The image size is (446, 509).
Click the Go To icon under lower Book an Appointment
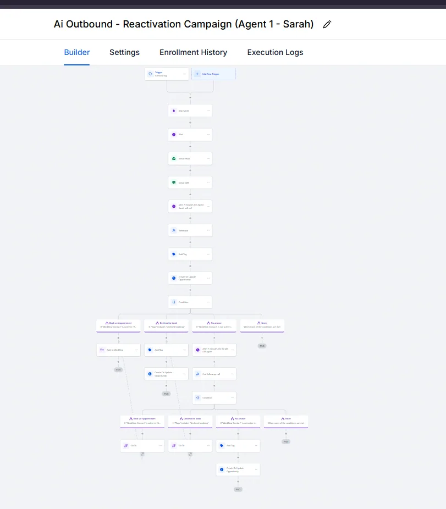[126, 446]
